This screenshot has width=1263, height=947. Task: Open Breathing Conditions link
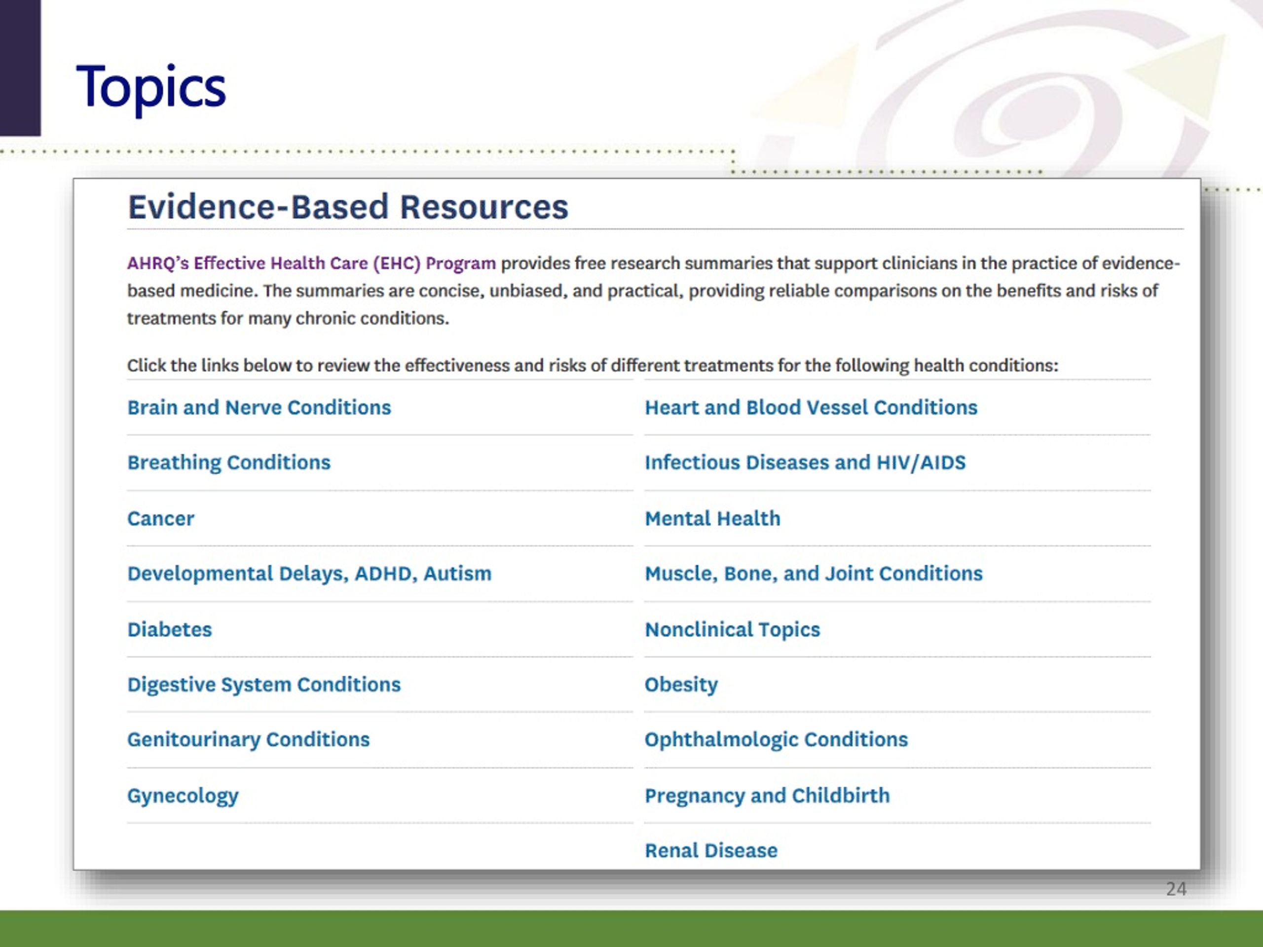pyautogui.click(x=228, y=462)
